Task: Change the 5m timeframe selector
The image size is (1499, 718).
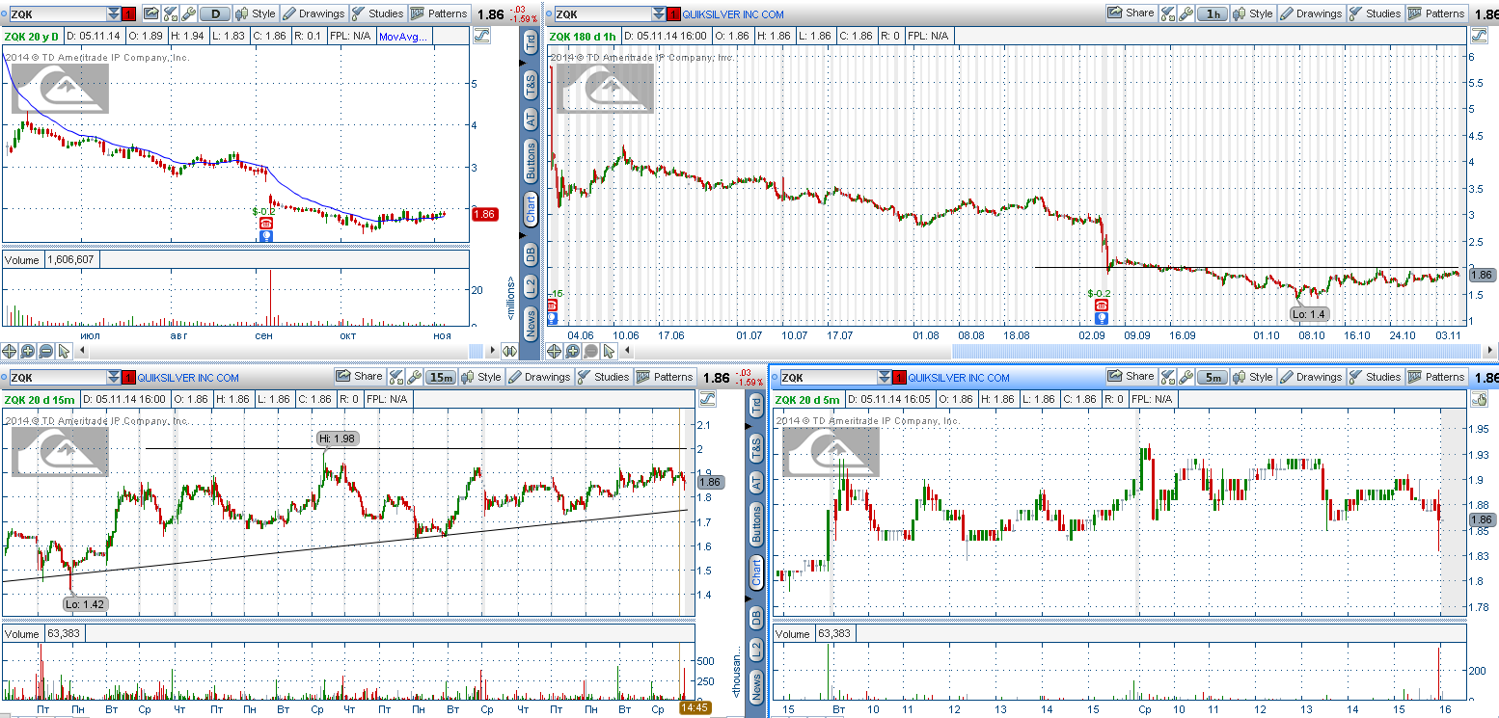Action: point(1213,377)
